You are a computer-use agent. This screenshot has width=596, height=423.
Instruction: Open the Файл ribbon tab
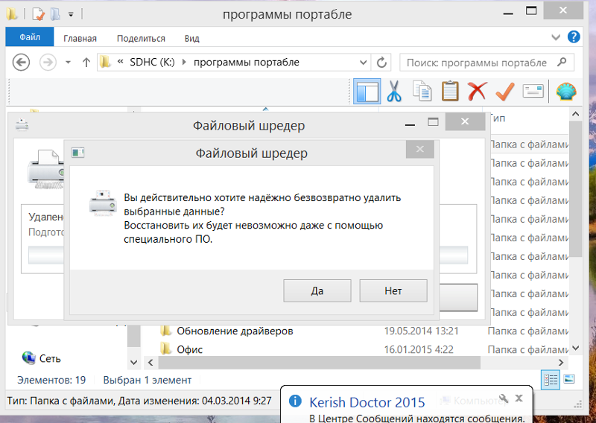(30, 37)
